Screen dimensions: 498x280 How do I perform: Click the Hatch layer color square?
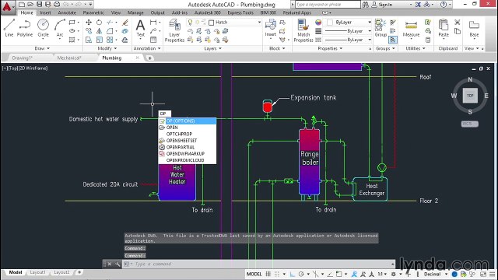212,23
